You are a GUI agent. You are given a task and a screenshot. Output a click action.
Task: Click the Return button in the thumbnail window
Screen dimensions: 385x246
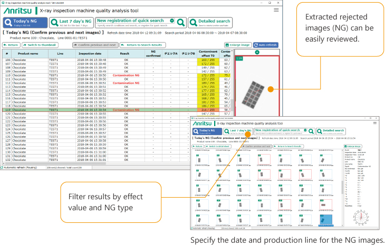pyautogui.click(x=197, y=146)
